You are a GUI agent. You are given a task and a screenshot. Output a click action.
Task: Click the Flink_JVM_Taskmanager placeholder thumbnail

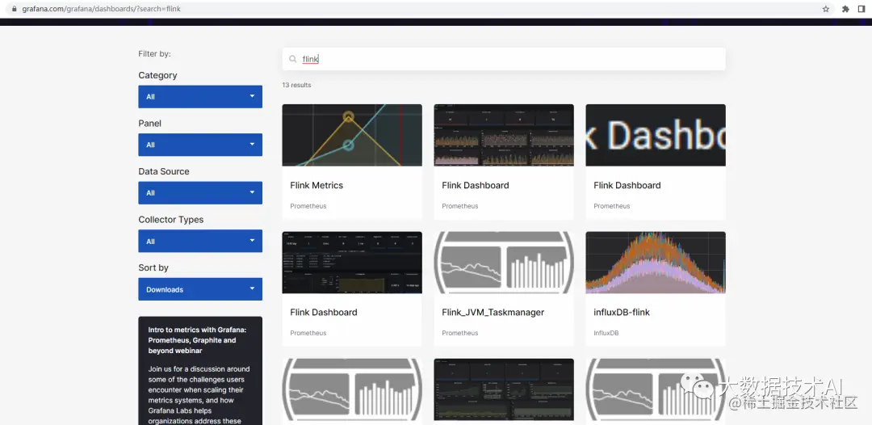click(504, 263)
